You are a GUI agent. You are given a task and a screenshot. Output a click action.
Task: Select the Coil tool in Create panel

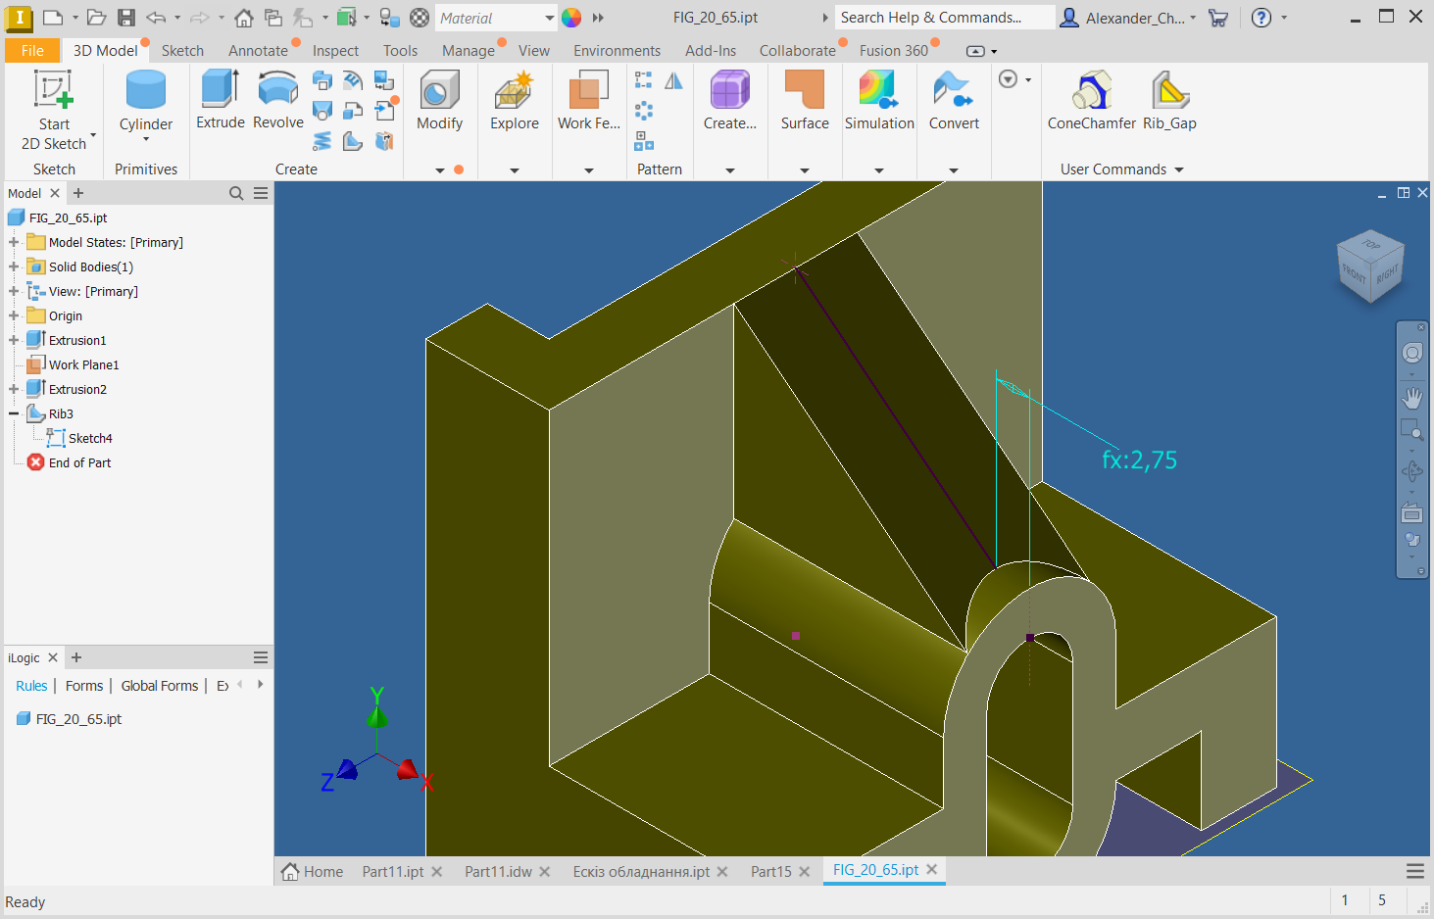click(x=321, y=140)
